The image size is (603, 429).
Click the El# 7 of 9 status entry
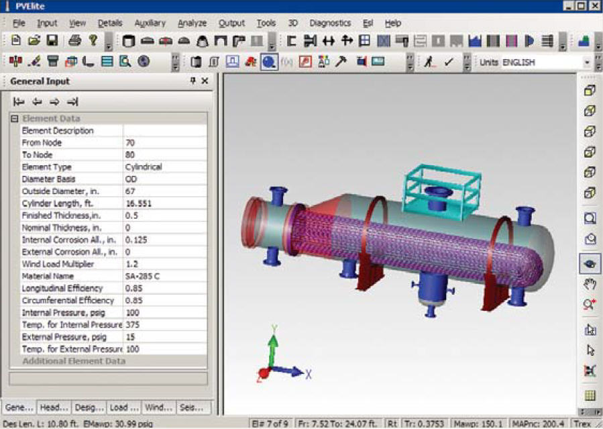(x=270, y=424)
